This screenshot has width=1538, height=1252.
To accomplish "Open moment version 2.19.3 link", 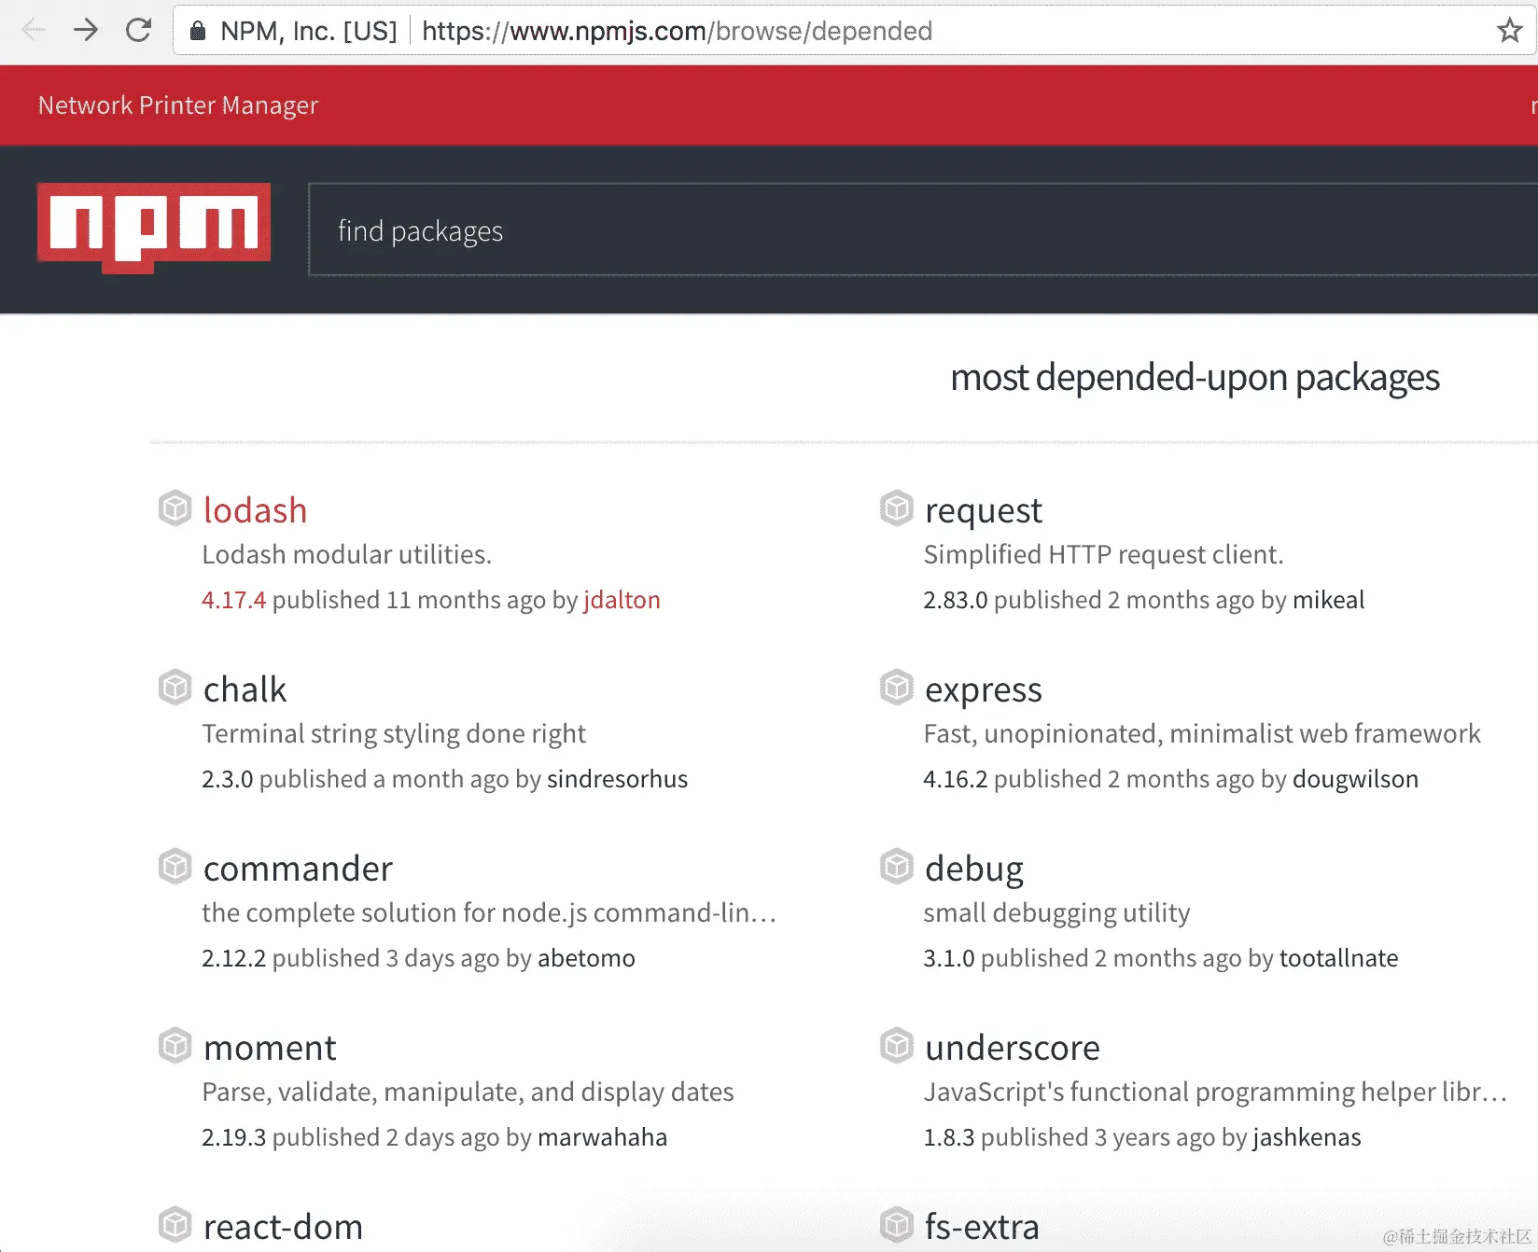I will pyautogui.click(x=233, y=1137).
